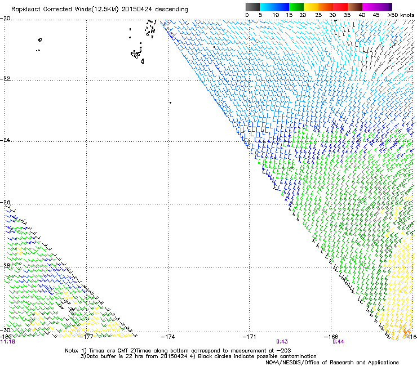Viewport: 417px width, 366px height.
Task: Click the chart title 'Rapidscat Corrected Winds(12.5KM)'
Action: 65,10
